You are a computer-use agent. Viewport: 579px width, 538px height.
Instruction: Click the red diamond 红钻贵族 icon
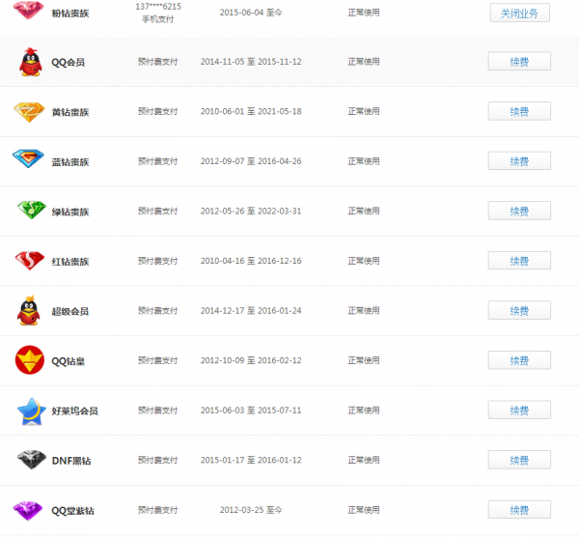pyautogui.click(x=30, y=261)
